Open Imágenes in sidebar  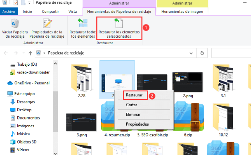[22, 126]
